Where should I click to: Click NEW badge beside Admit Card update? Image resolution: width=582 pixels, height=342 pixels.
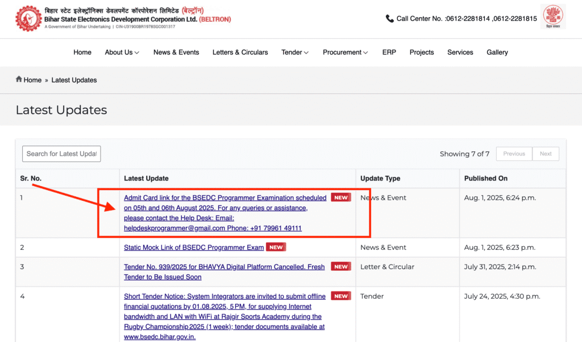341,197
